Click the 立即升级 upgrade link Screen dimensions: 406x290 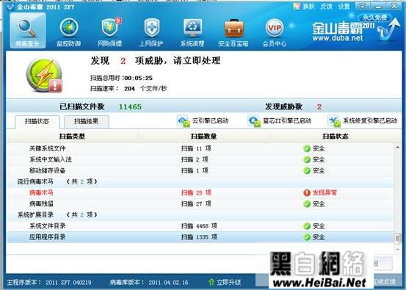pos(225,282)
